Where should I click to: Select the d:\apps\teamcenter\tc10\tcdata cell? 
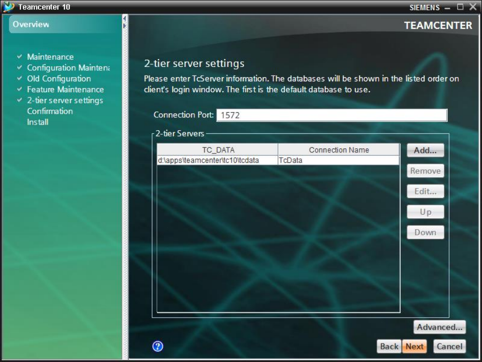(x=217, y=160)
